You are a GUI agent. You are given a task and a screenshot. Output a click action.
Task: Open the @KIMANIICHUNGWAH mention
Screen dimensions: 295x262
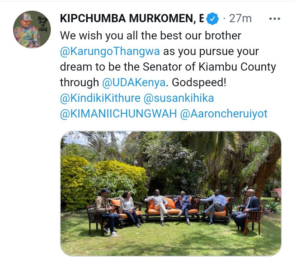click(118, 114)
